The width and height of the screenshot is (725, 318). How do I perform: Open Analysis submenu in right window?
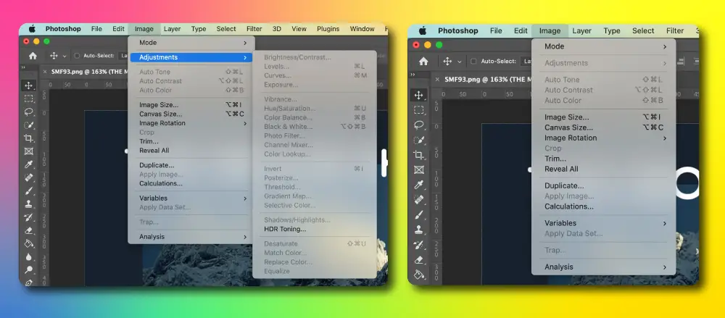tap(603, 267)
